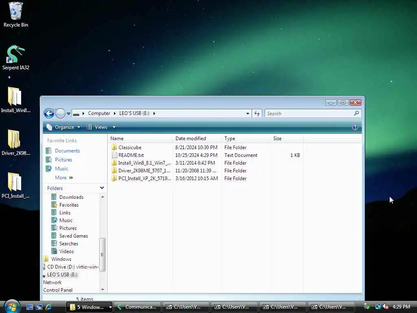Click the Views toolbar button

(97, 127)
